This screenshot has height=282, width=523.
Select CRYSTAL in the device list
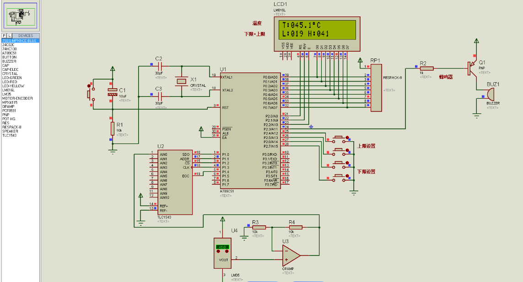click(x=10, y=74)
